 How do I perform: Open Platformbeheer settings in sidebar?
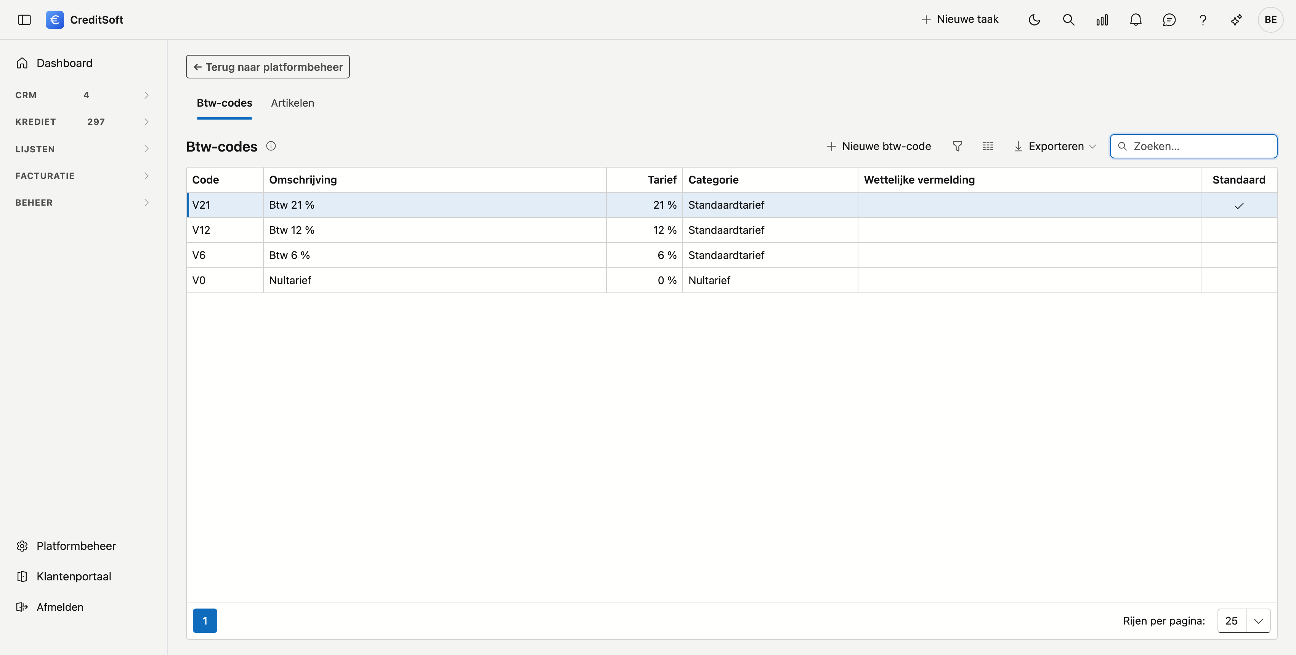[66, 546]
